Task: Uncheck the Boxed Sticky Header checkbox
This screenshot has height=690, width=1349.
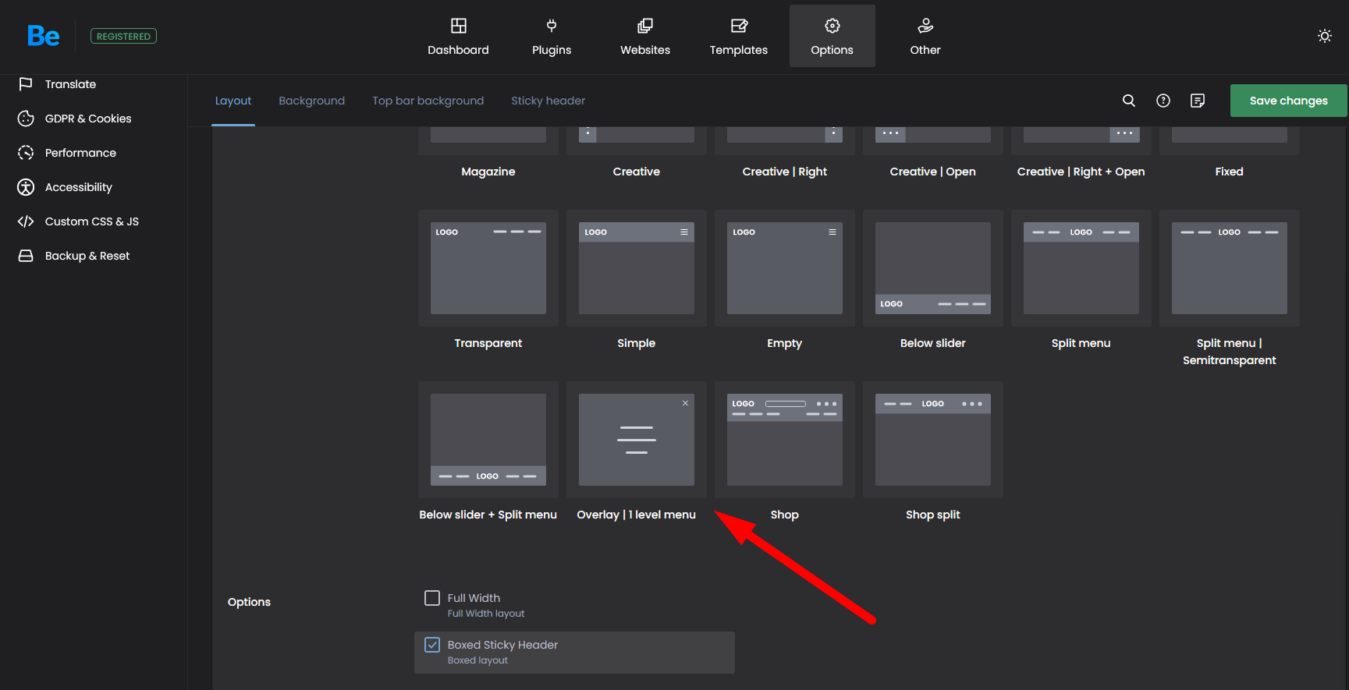Action: tap(432, 645)
